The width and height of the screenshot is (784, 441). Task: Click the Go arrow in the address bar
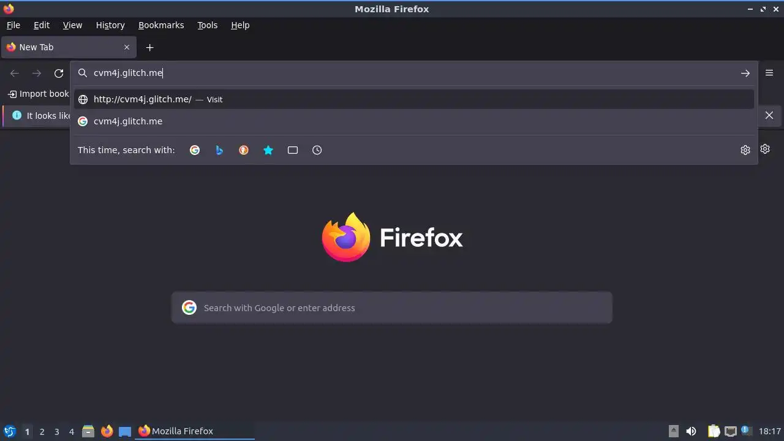click(745, 73)
